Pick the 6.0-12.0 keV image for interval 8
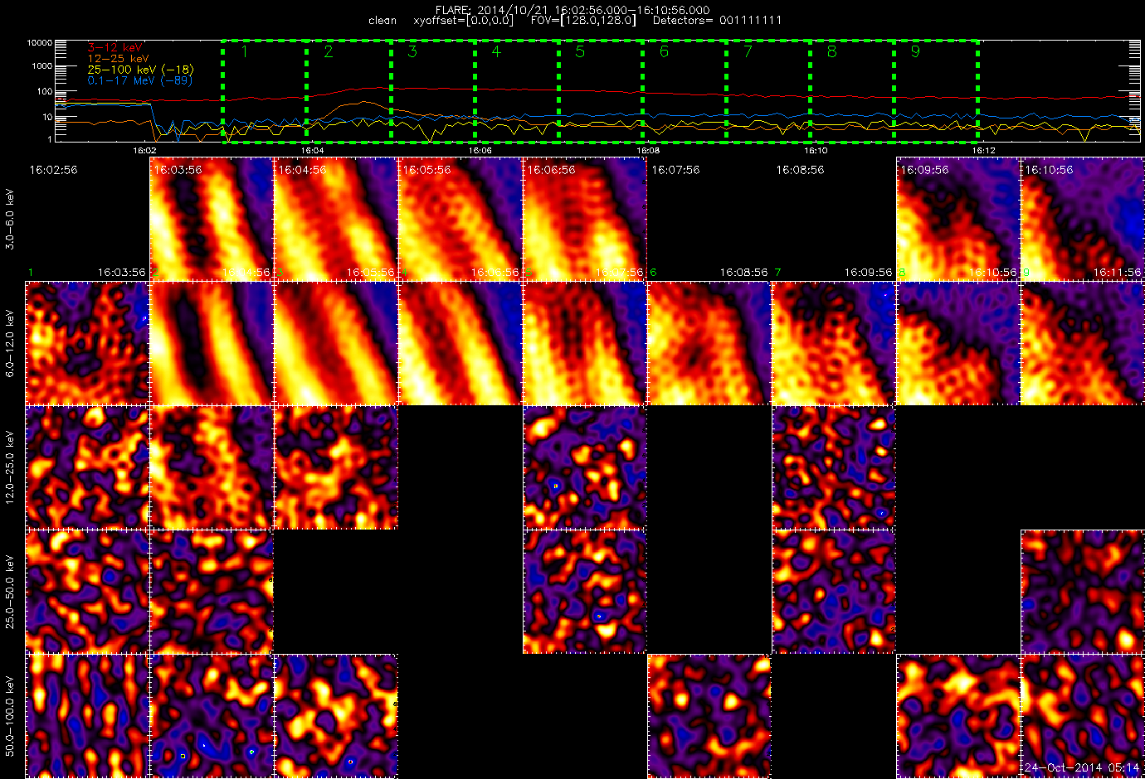The width and height of the screenshot is (1145, 779). [958, 343]
